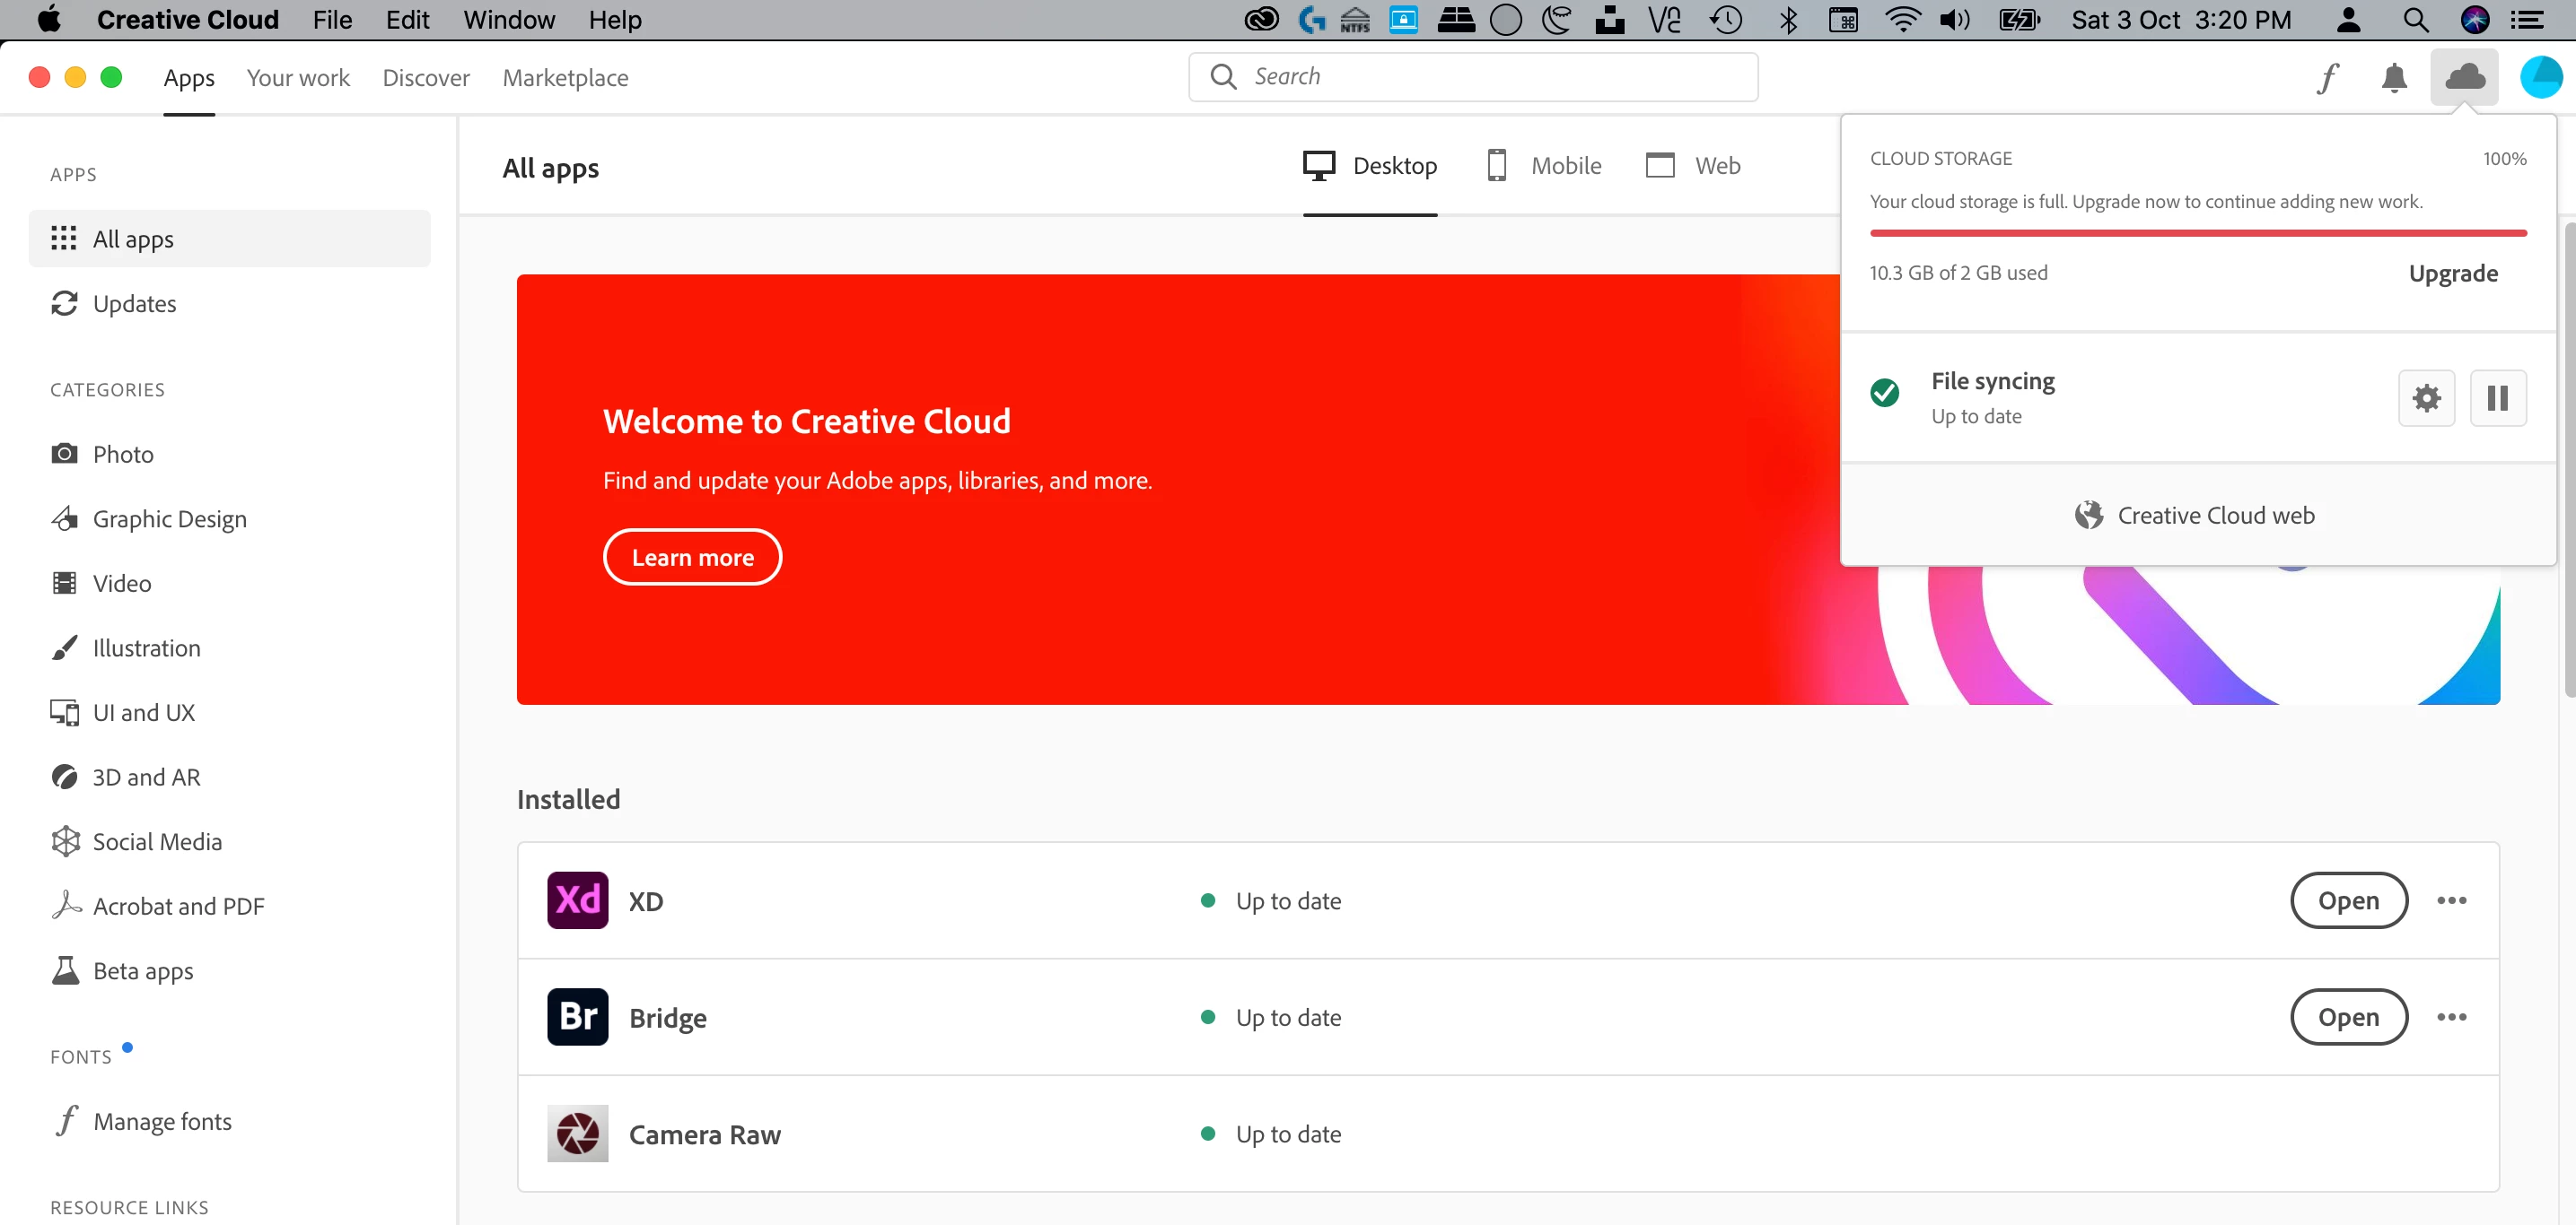Open the fonts icon in the top bar

click(x=2328, y=77)
